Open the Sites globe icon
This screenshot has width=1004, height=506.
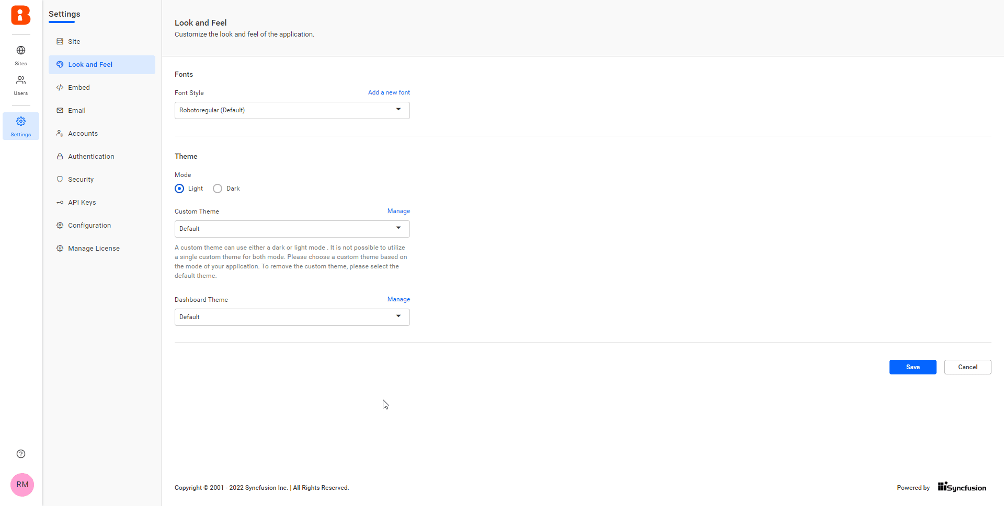tap(21, 51)
